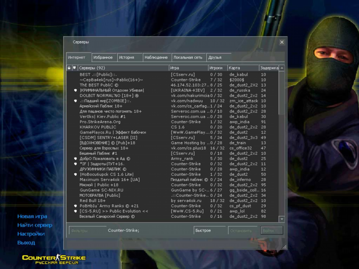This screenshot has width=359, height=269.
Task: Select server Веселый Самарский Сервер
Action: pyautogui.click(x=173, y=216)
